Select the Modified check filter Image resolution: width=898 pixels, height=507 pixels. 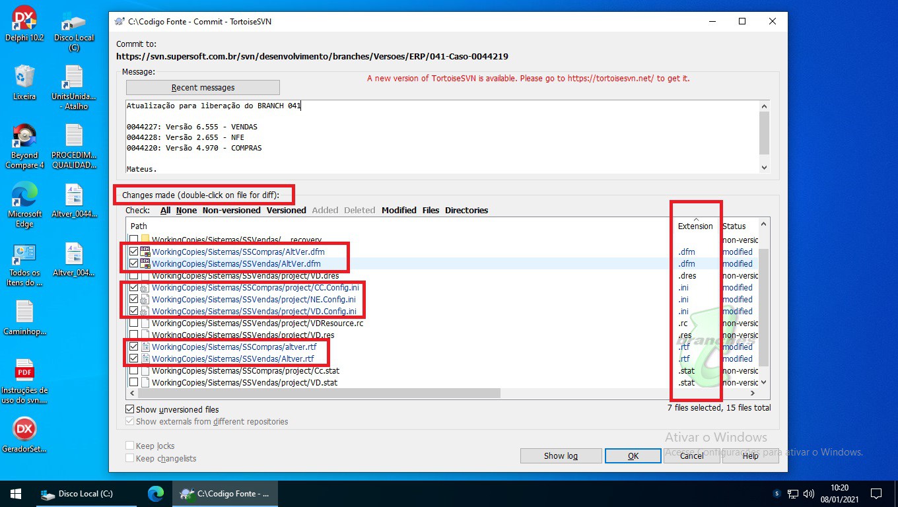point(399,210)
